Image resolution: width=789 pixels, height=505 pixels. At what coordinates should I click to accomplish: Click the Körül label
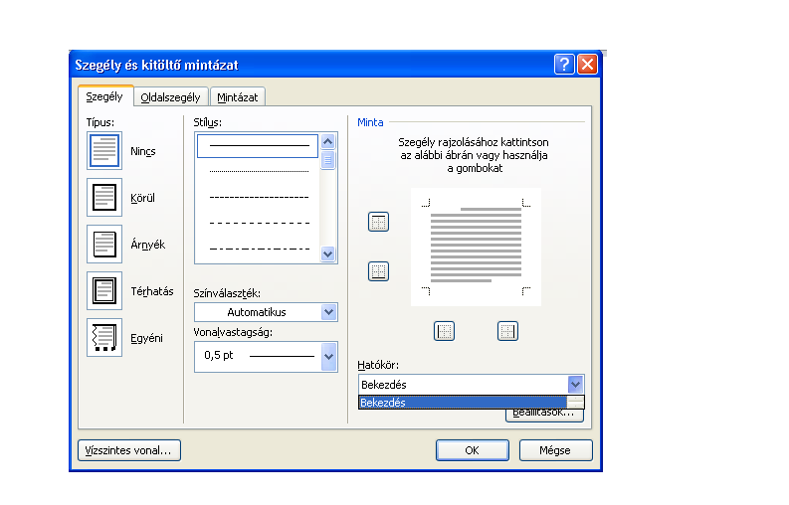143,198
